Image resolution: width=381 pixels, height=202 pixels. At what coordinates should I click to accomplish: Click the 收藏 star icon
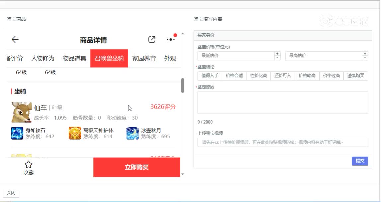click(29, 164)
